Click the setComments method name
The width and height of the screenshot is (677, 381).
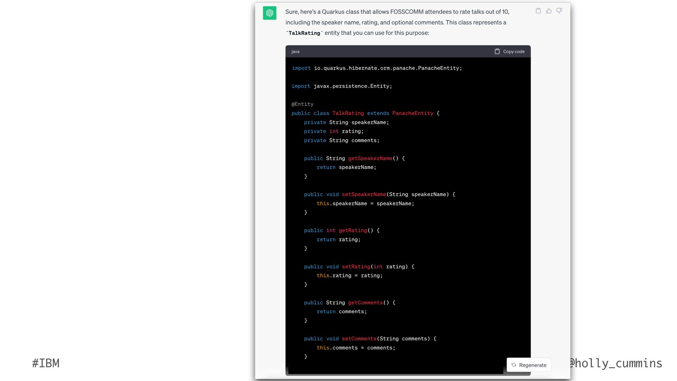point(359,339)
